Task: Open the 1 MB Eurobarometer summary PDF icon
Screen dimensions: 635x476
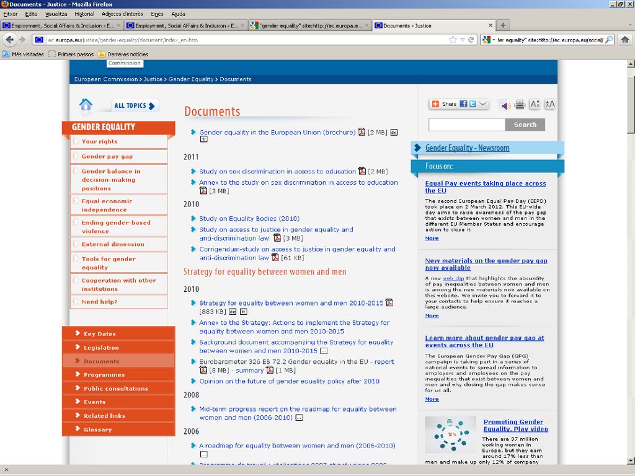Action: click(269, 370)
